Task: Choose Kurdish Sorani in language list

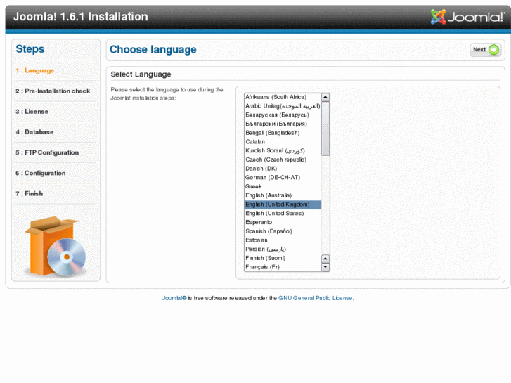Action: coord(283,151)
